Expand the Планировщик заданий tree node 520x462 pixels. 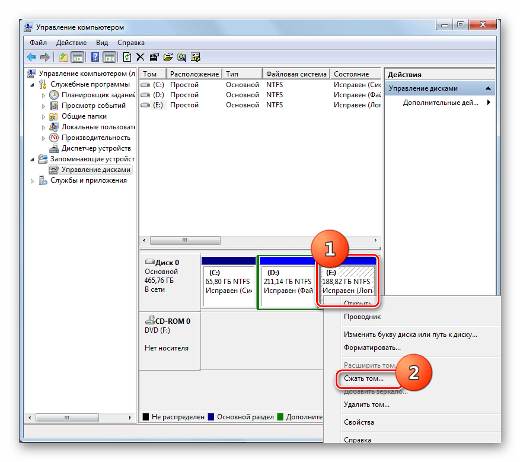(x=43, y=95)
